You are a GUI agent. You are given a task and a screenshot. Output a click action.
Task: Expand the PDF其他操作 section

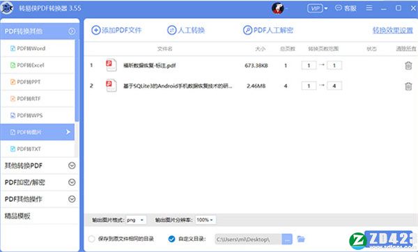point(72,199)
